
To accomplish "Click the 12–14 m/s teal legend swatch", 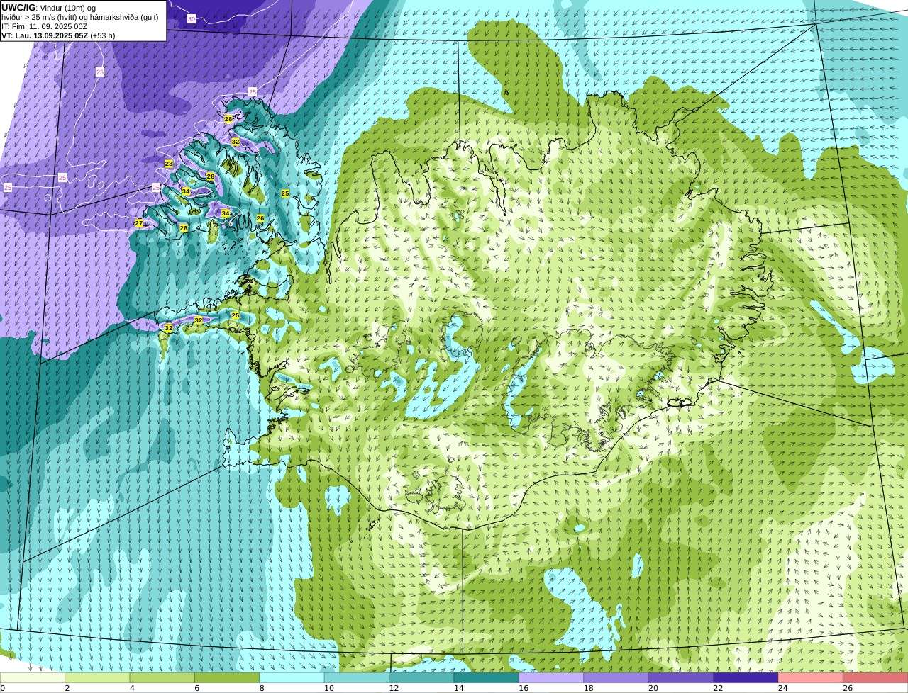I will coord(421,678).
